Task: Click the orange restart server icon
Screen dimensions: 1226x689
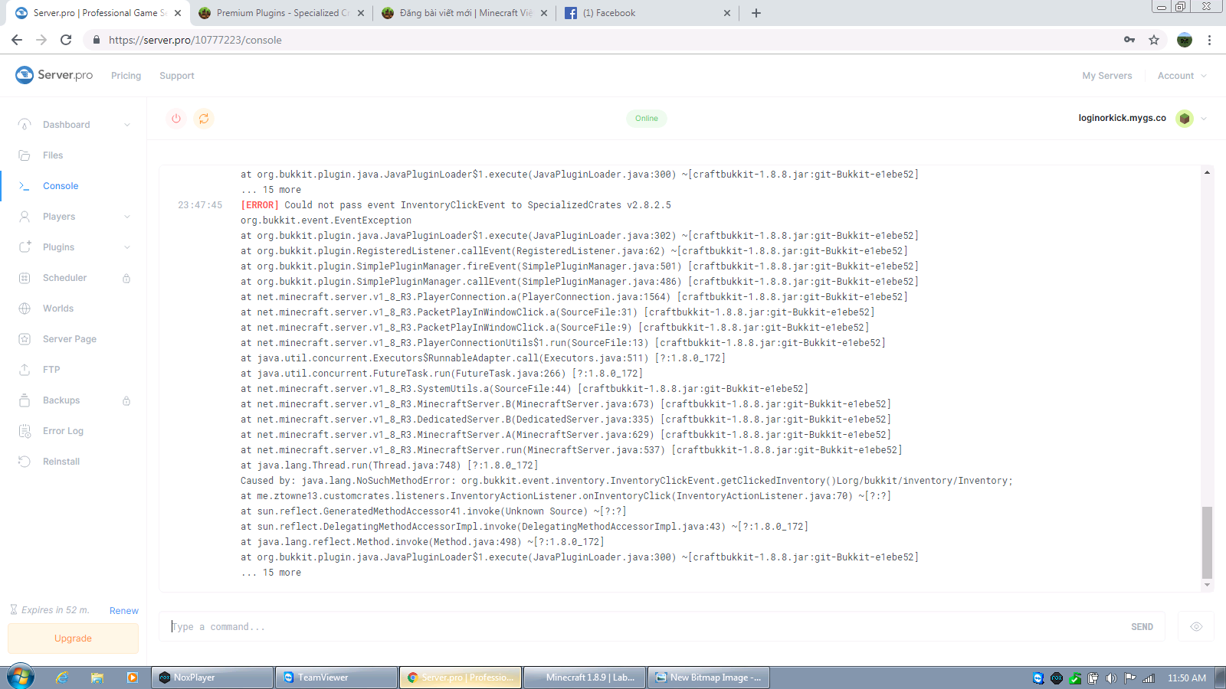Action: (x=204, y=119)
